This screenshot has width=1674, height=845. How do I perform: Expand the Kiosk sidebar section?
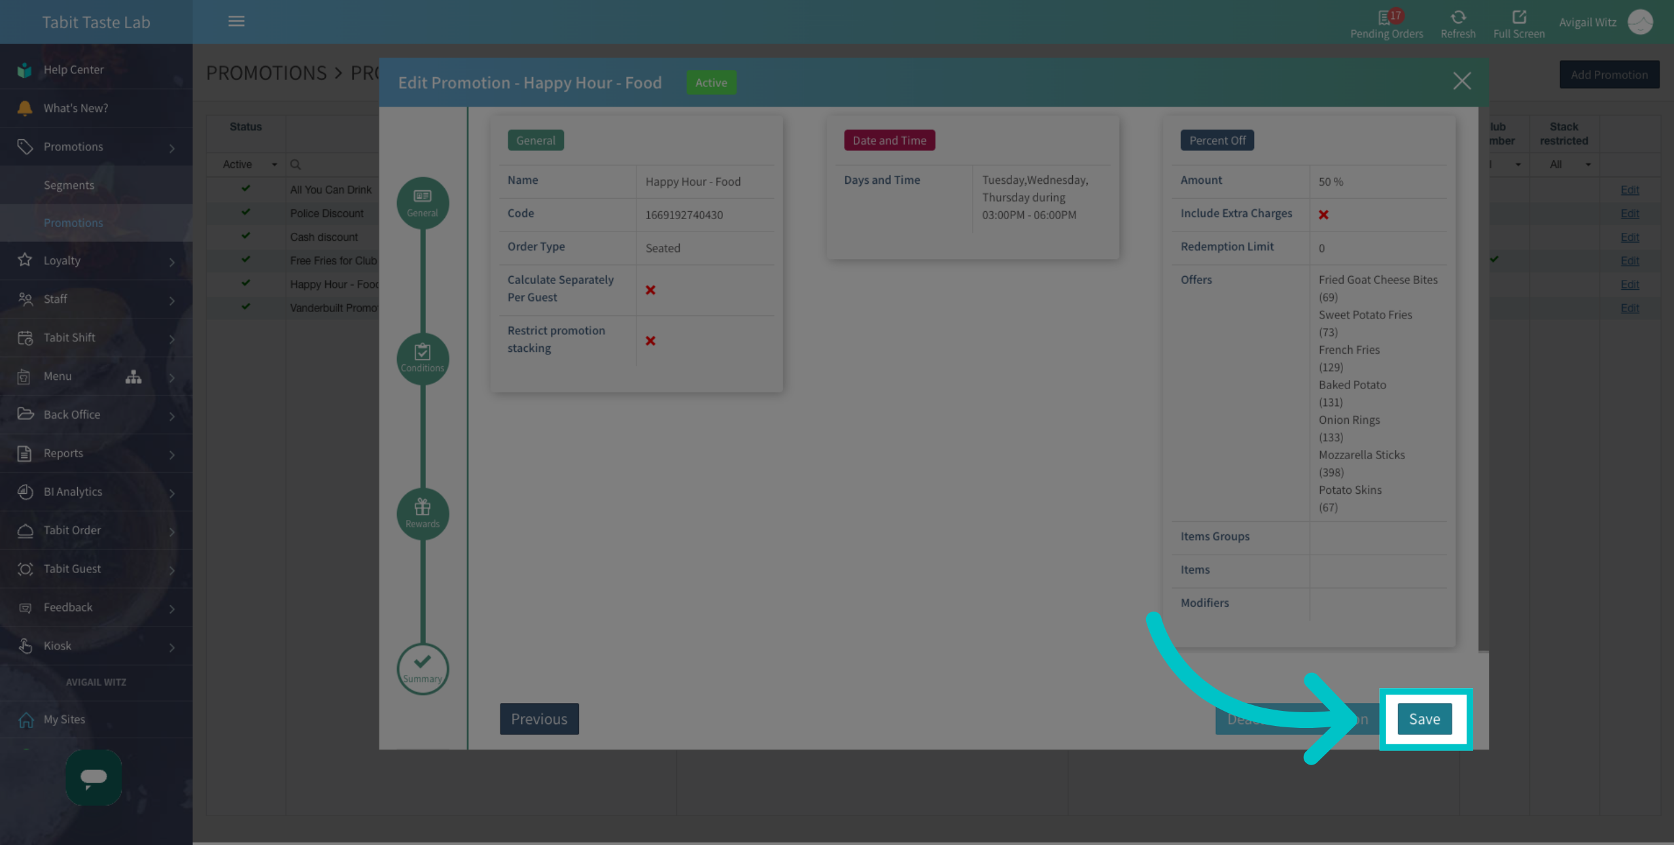[x=96, y=646]
